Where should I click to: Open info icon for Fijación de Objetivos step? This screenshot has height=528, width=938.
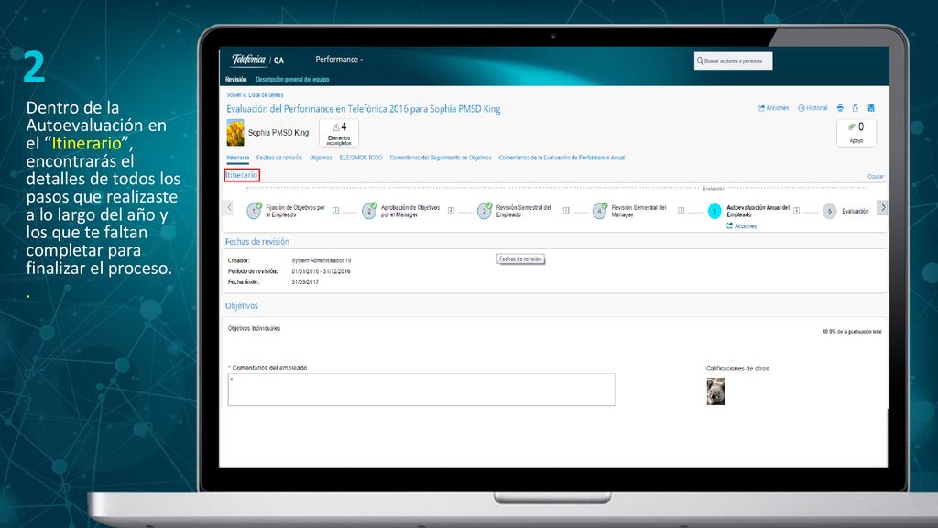[335, 211]
